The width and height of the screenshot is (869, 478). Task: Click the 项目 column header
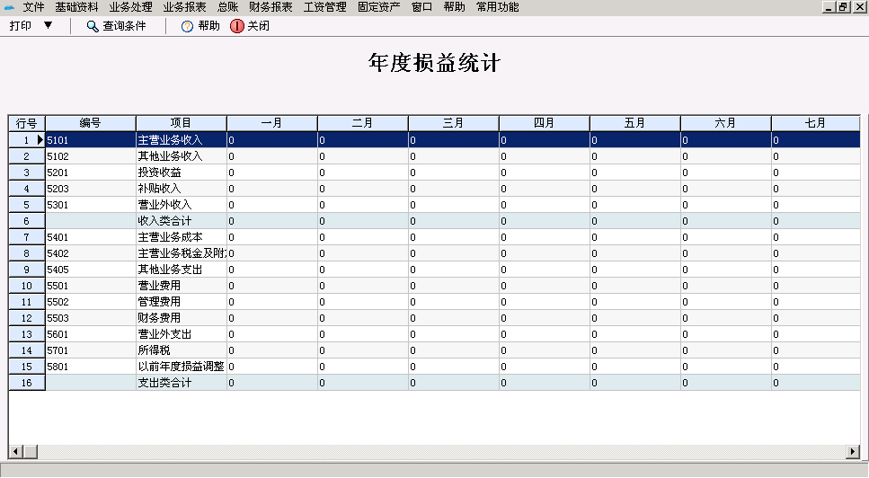[181, 123]
